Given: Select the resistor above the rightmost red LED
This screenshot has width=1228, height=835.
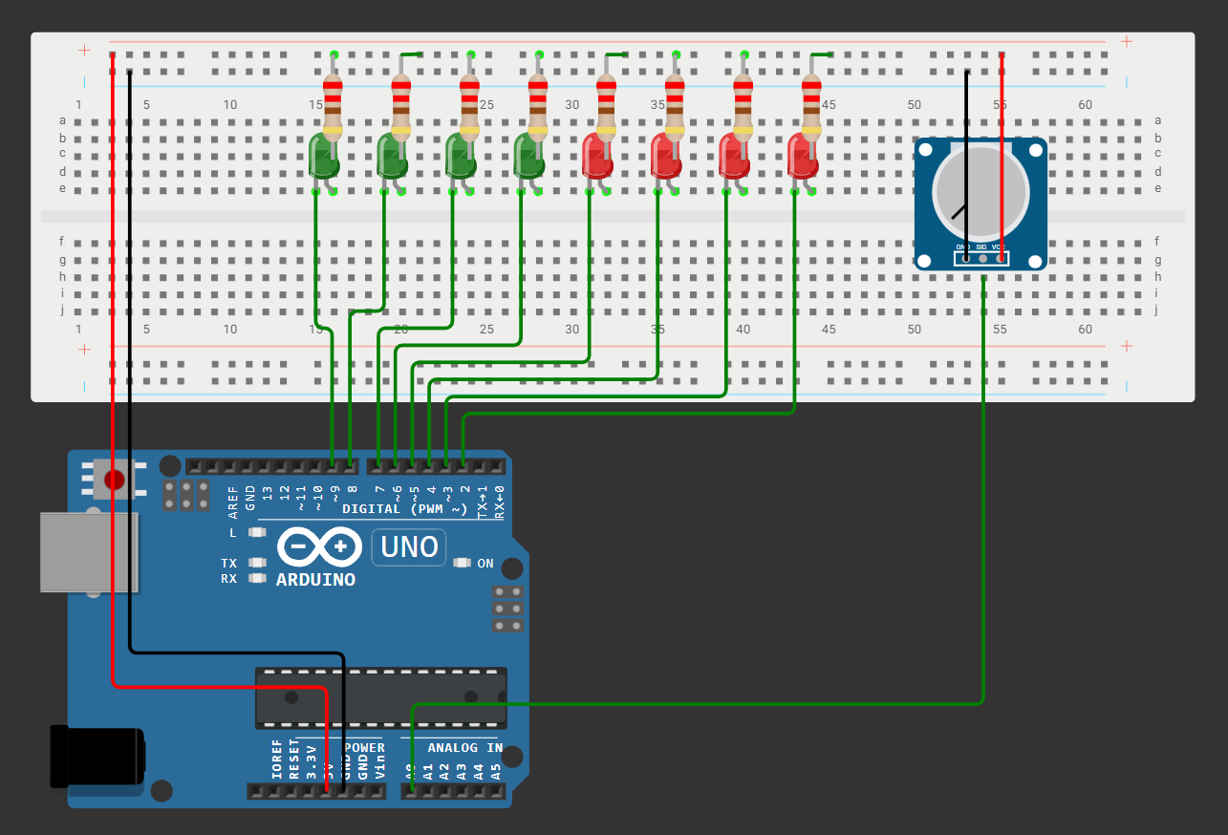Looking at the screenshot, I should coord(811,106).
